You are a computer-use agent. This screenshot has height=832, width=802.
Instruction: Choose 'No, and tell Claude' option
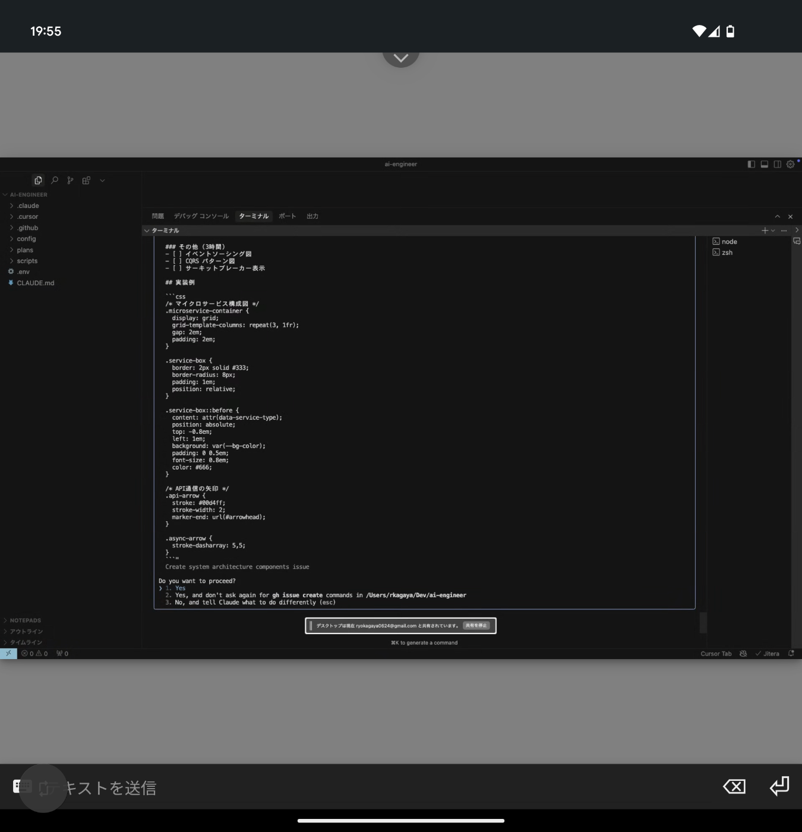250,603
